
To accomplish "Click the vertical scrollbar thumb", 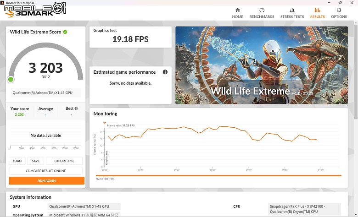I will coord(356,72).
